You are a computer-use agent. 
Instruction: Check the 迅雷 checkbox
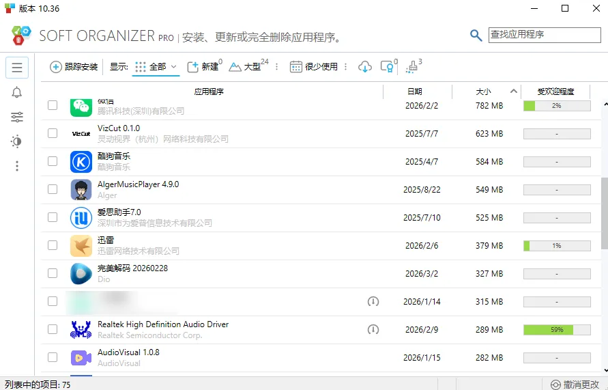53,245
